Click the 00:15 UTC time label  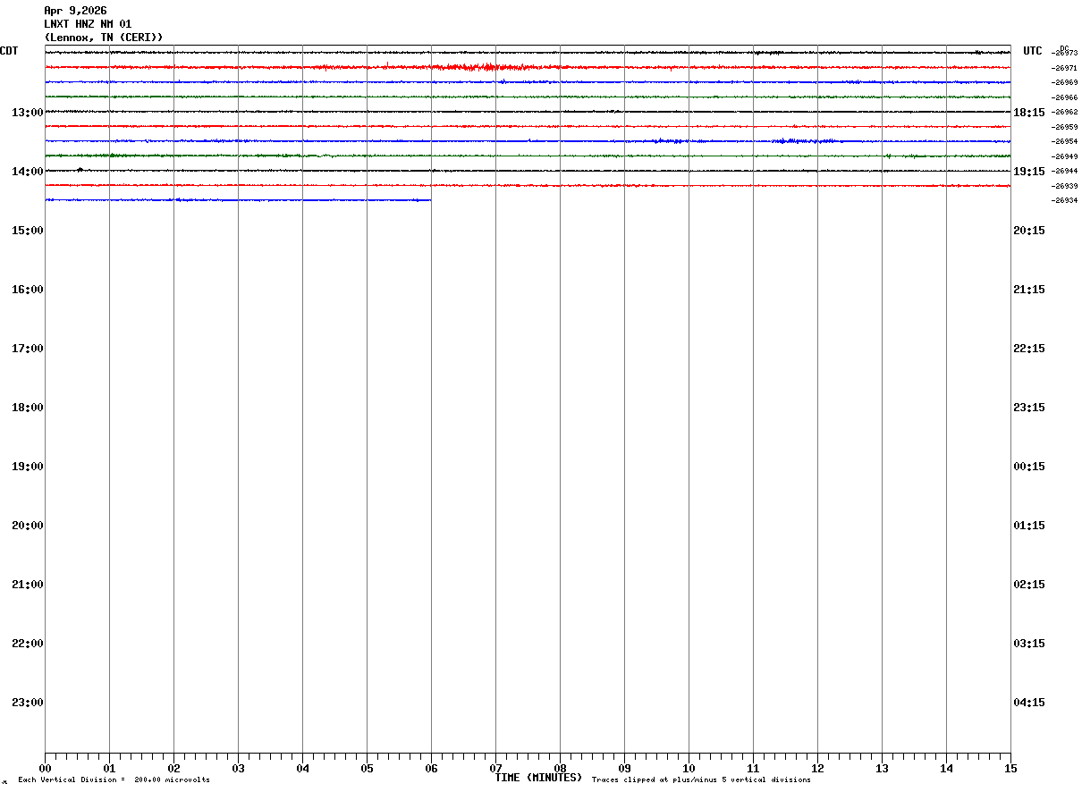point(1029,467)
